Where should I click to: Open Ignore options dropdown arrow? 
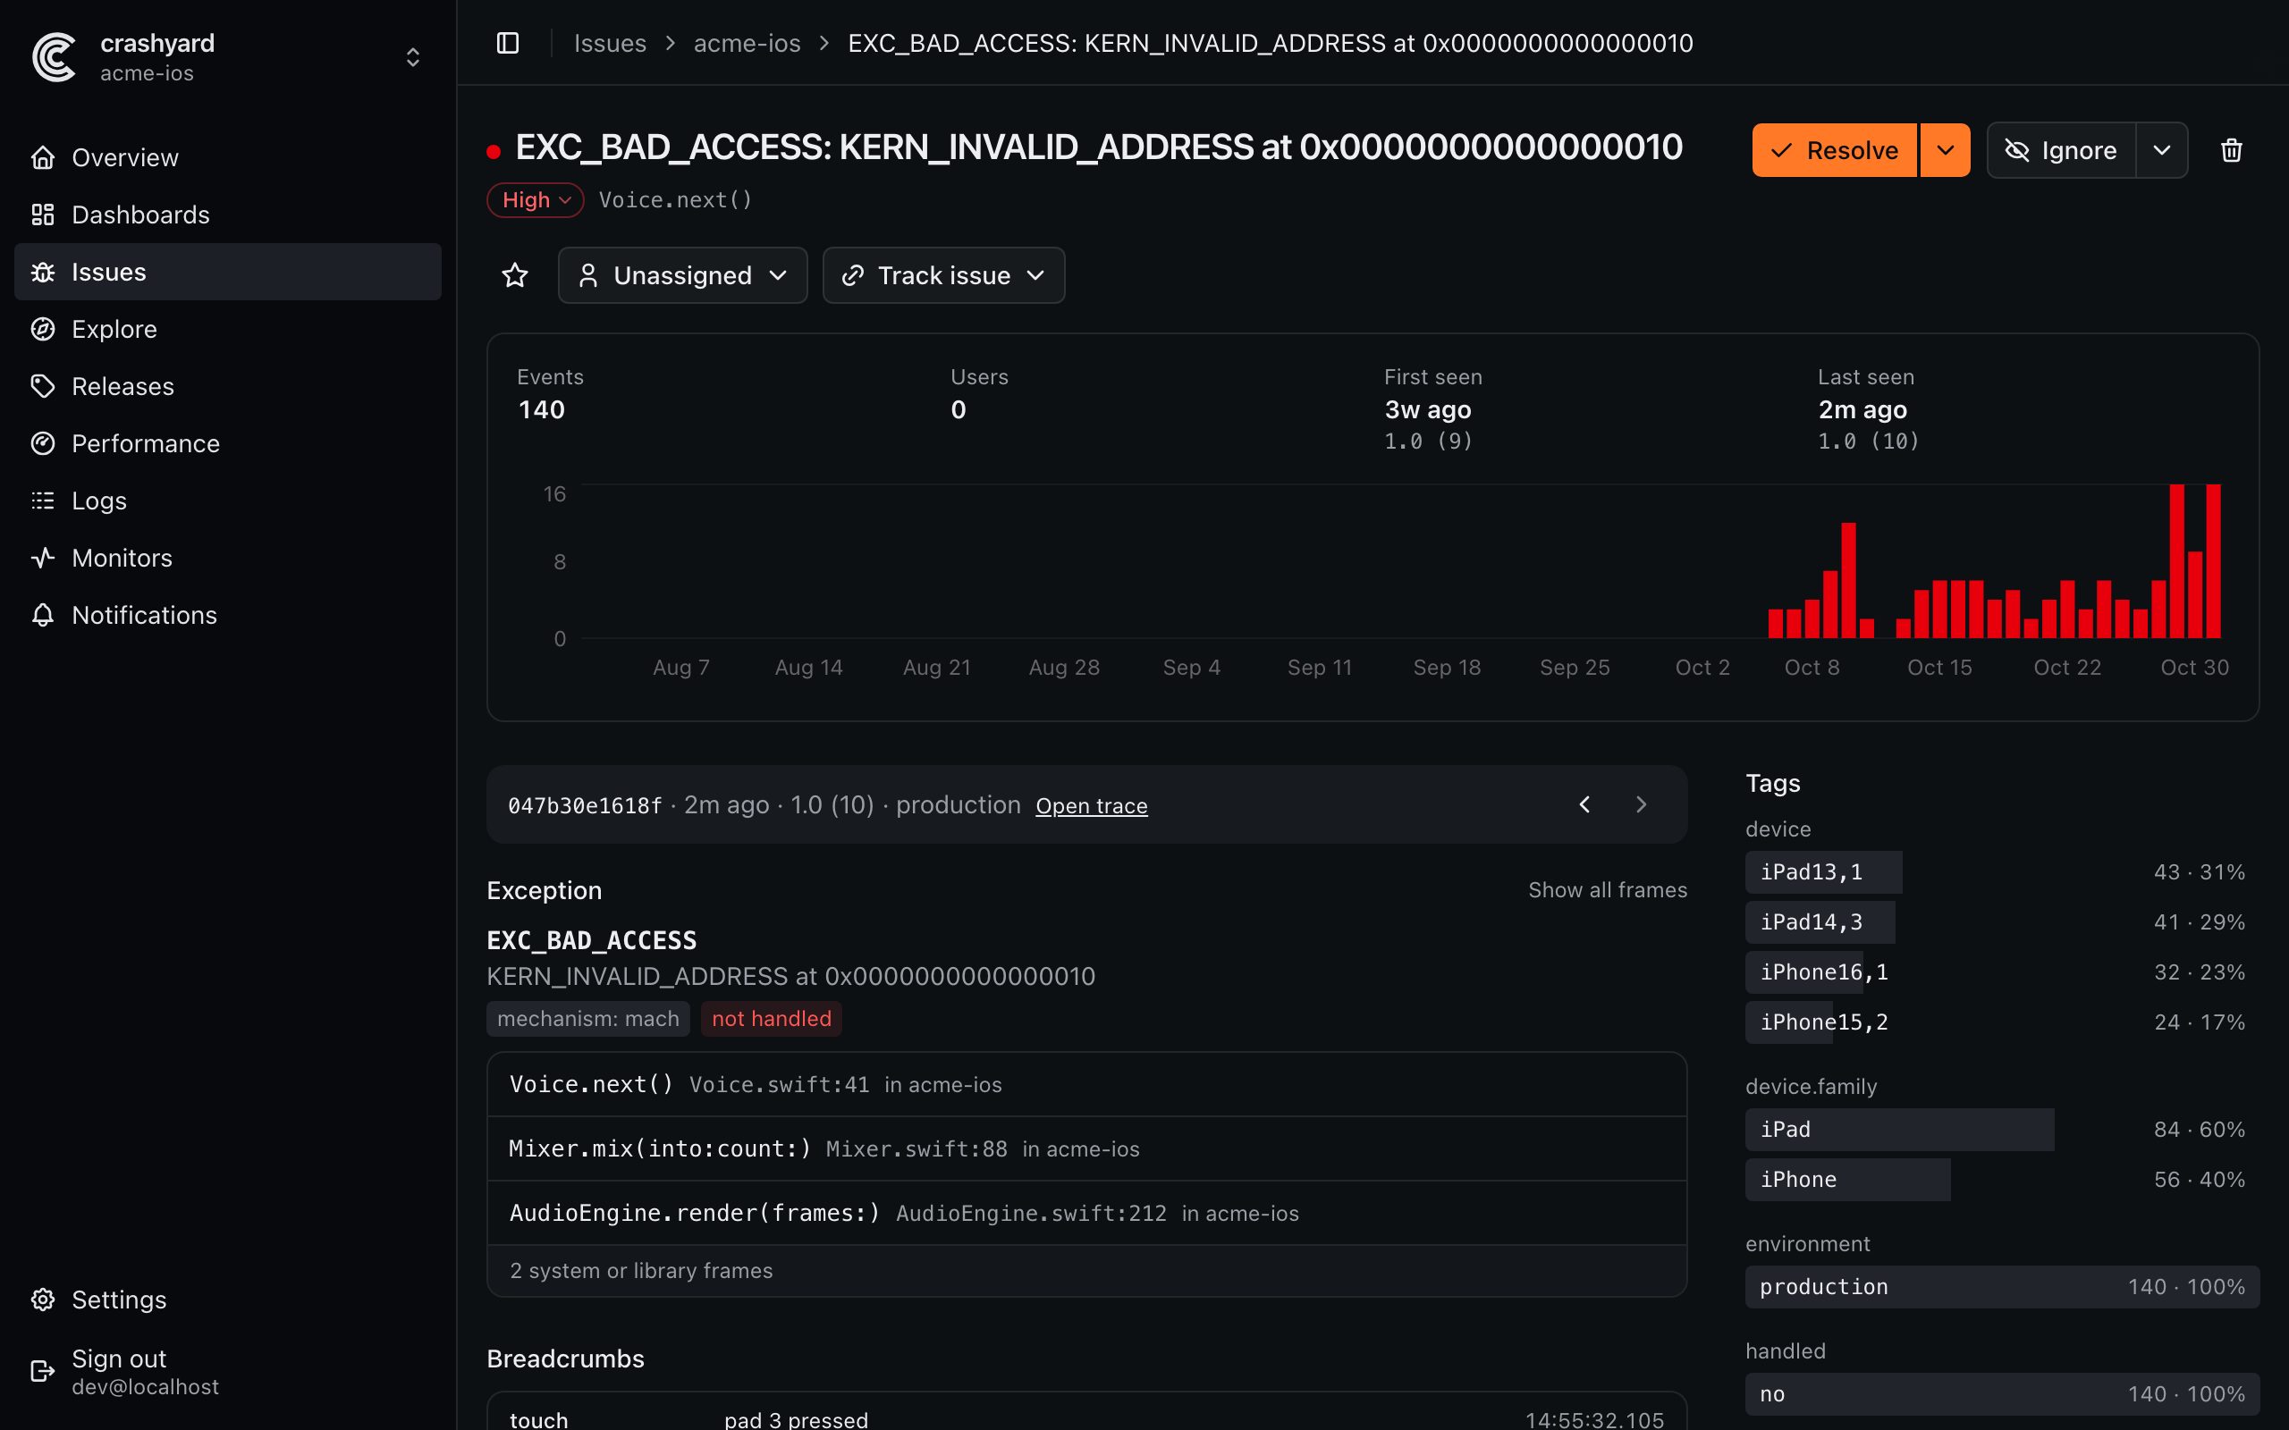(x=2162, y=150)
